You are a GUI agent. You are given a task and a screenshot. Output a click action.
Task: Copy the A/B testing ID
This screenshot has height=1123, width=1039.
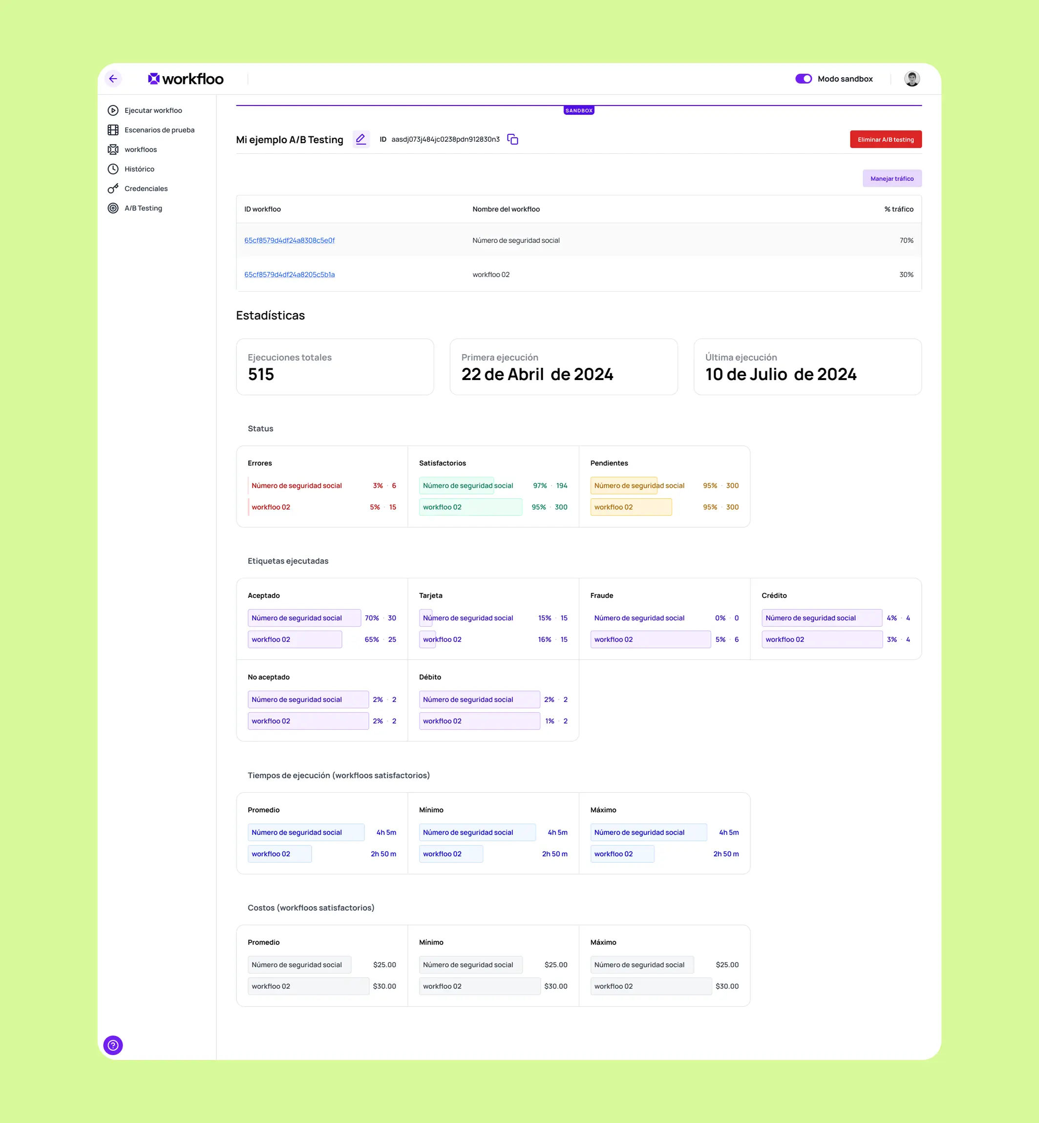(512, 139)
